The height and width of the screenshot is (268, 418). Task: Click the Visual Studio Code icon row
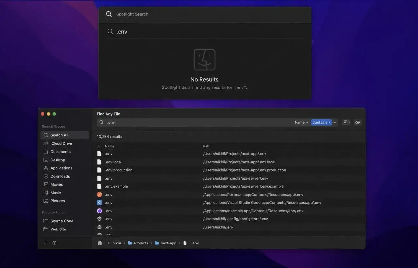(x=231, y=203)
